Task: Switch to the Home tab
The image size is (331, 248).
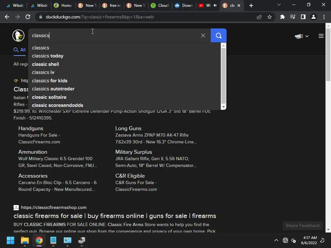Action: pyautogui.click(x=63, y=5)
